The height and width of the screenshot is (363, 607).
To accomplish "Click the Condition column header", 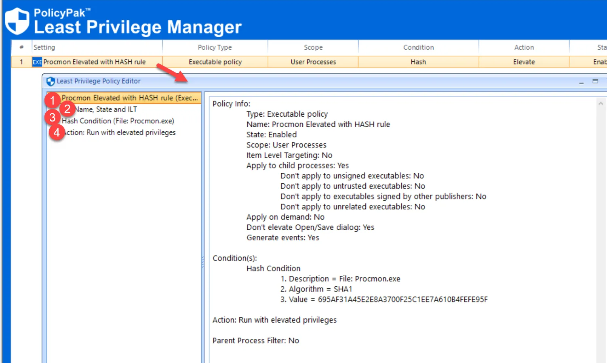I will coord(418,47).
